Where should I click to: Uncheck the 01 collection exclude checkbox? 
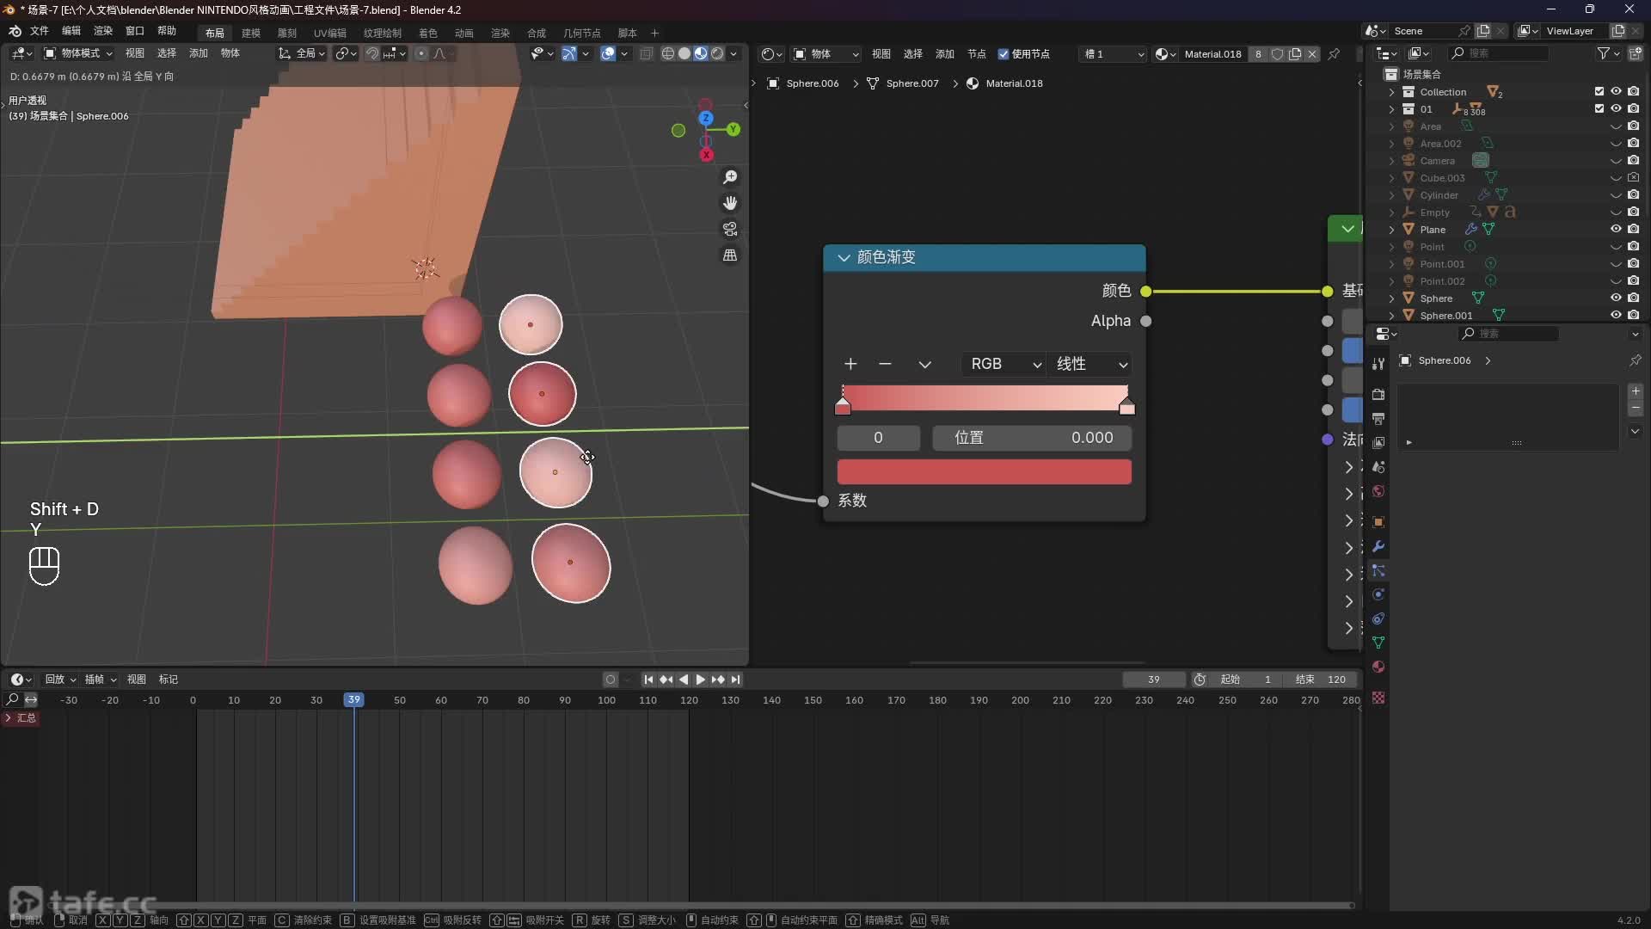pos(1599,108)
